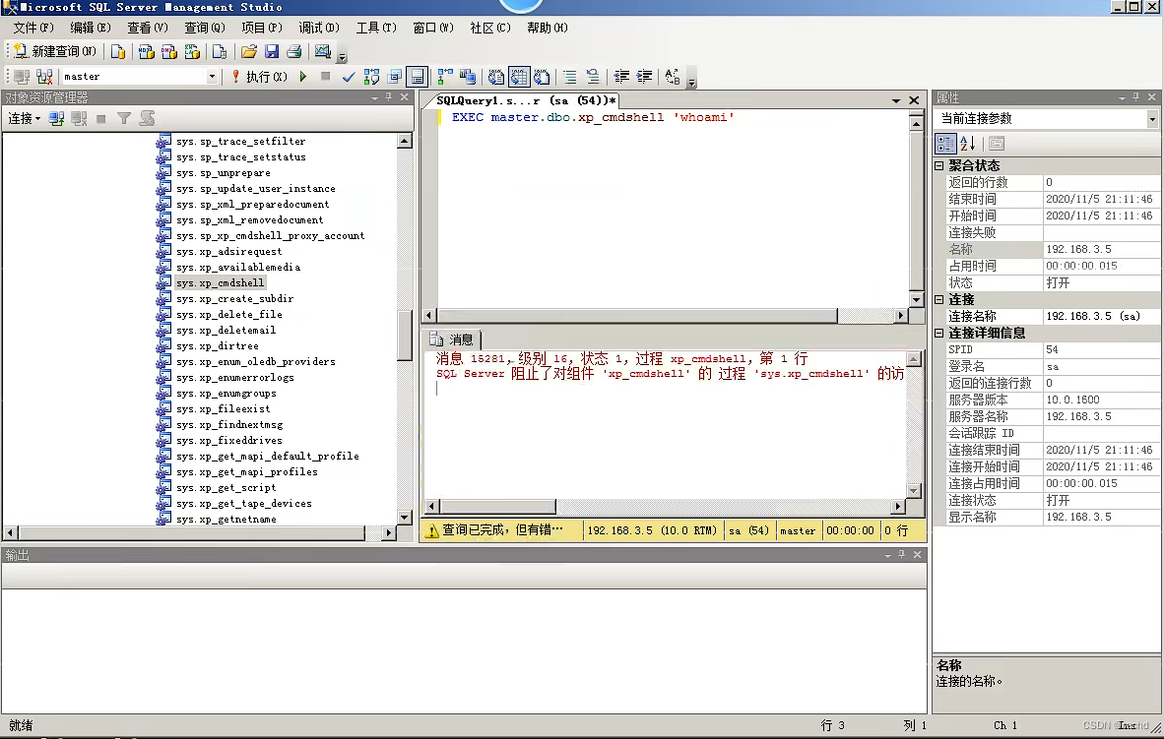The height and width of the screenshot is (739, 1164).
Task: Open the Edit (编辑) menu
Action: pos(91,28)
